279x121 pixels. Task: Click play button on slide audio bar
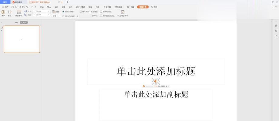(x=144, y=86)
